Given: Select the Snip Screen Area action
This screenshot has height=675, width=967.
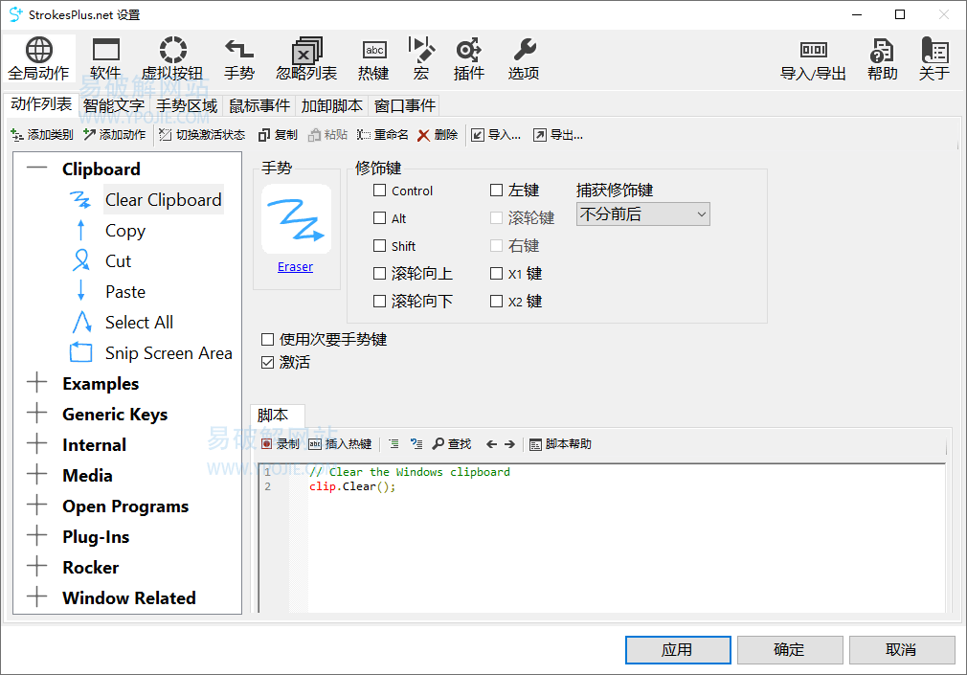Looking at the screenshot, I should [169, 353].
